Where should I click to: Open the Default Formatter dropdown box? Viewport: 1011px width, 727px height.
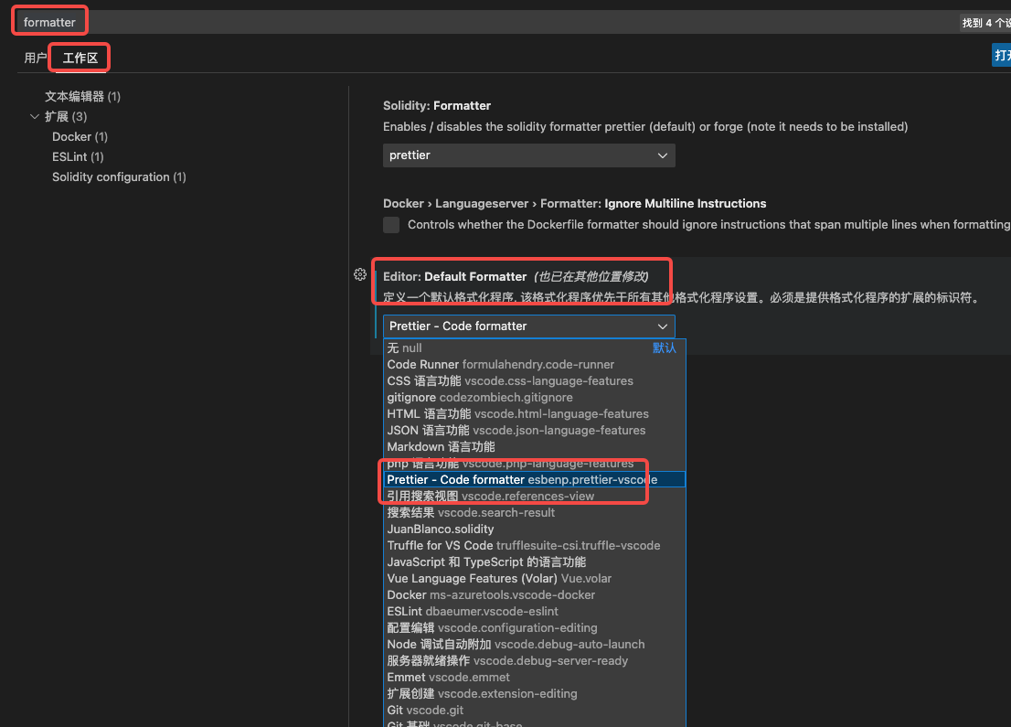[x=528, y=326]
